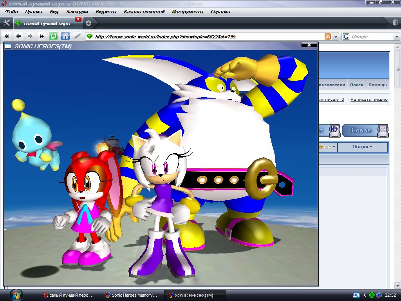Expand the Опции dropdown menu
Image resolution: width=401 pixels, height=301 pixels.
coord(362,147)
